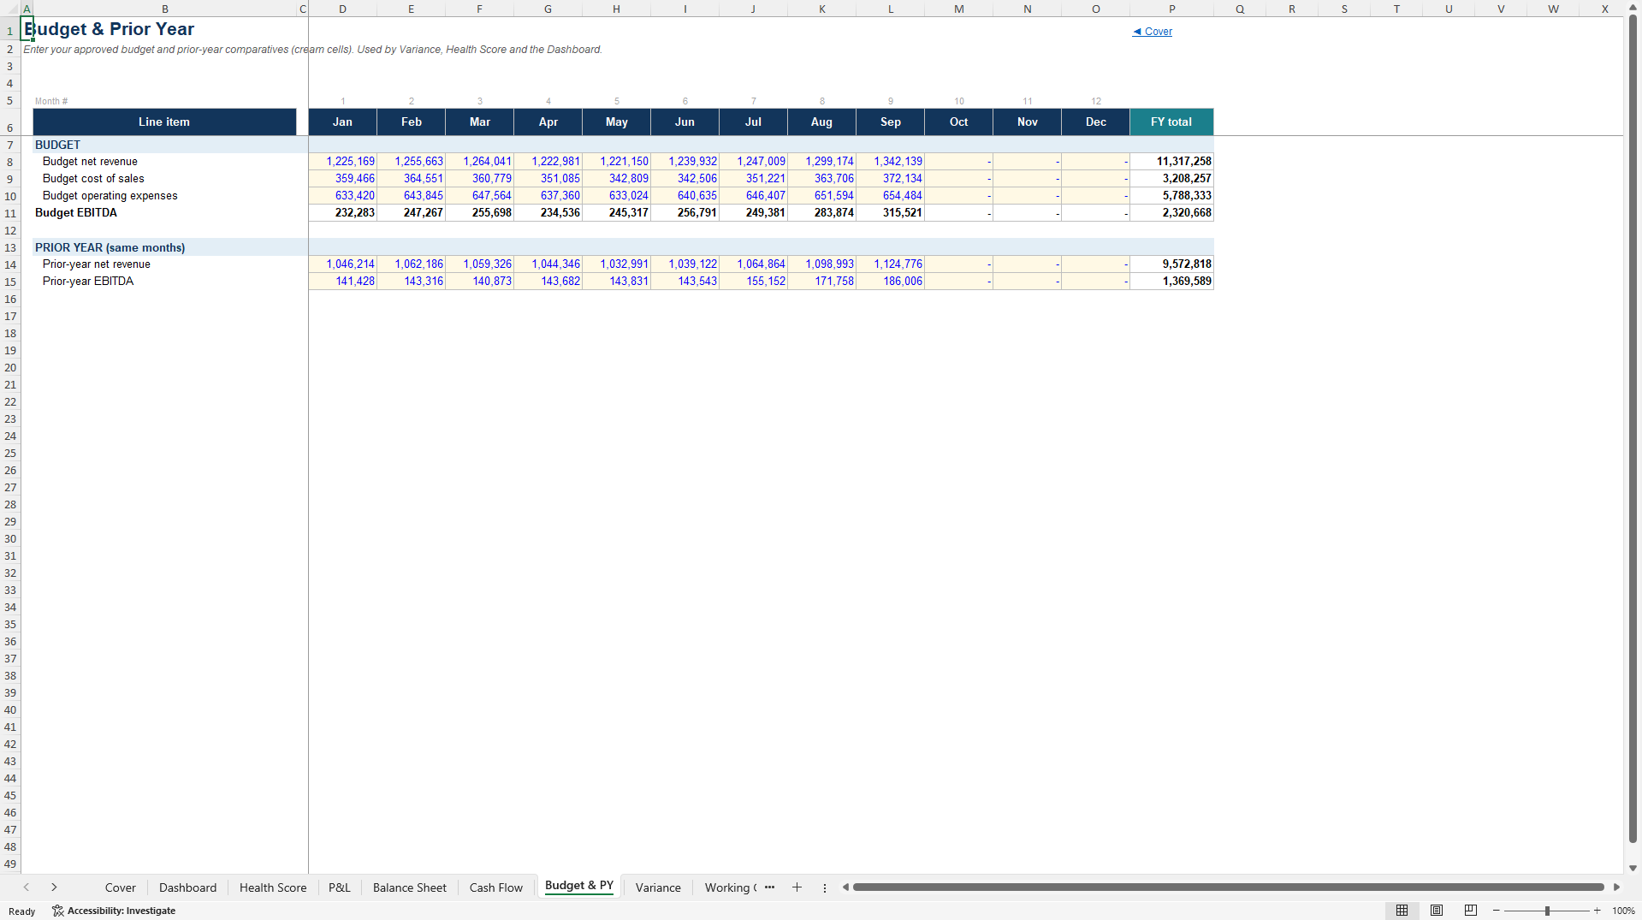Screen dimensions: 1642x920
Task: Select Aug Budget EBITDA cell 283,874
Action: click(x=821, y=213)
